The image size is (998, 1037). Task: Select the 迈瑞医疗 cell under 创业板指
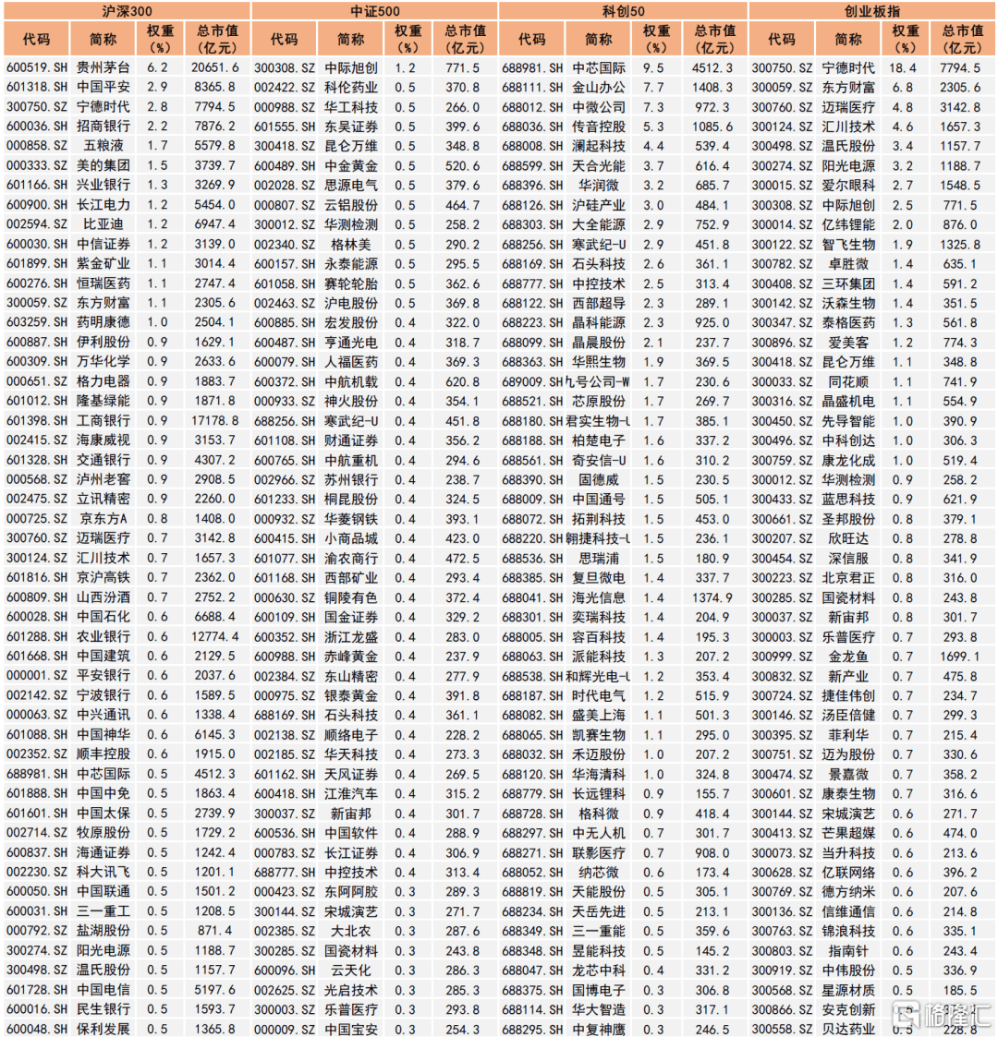(848, 106)
